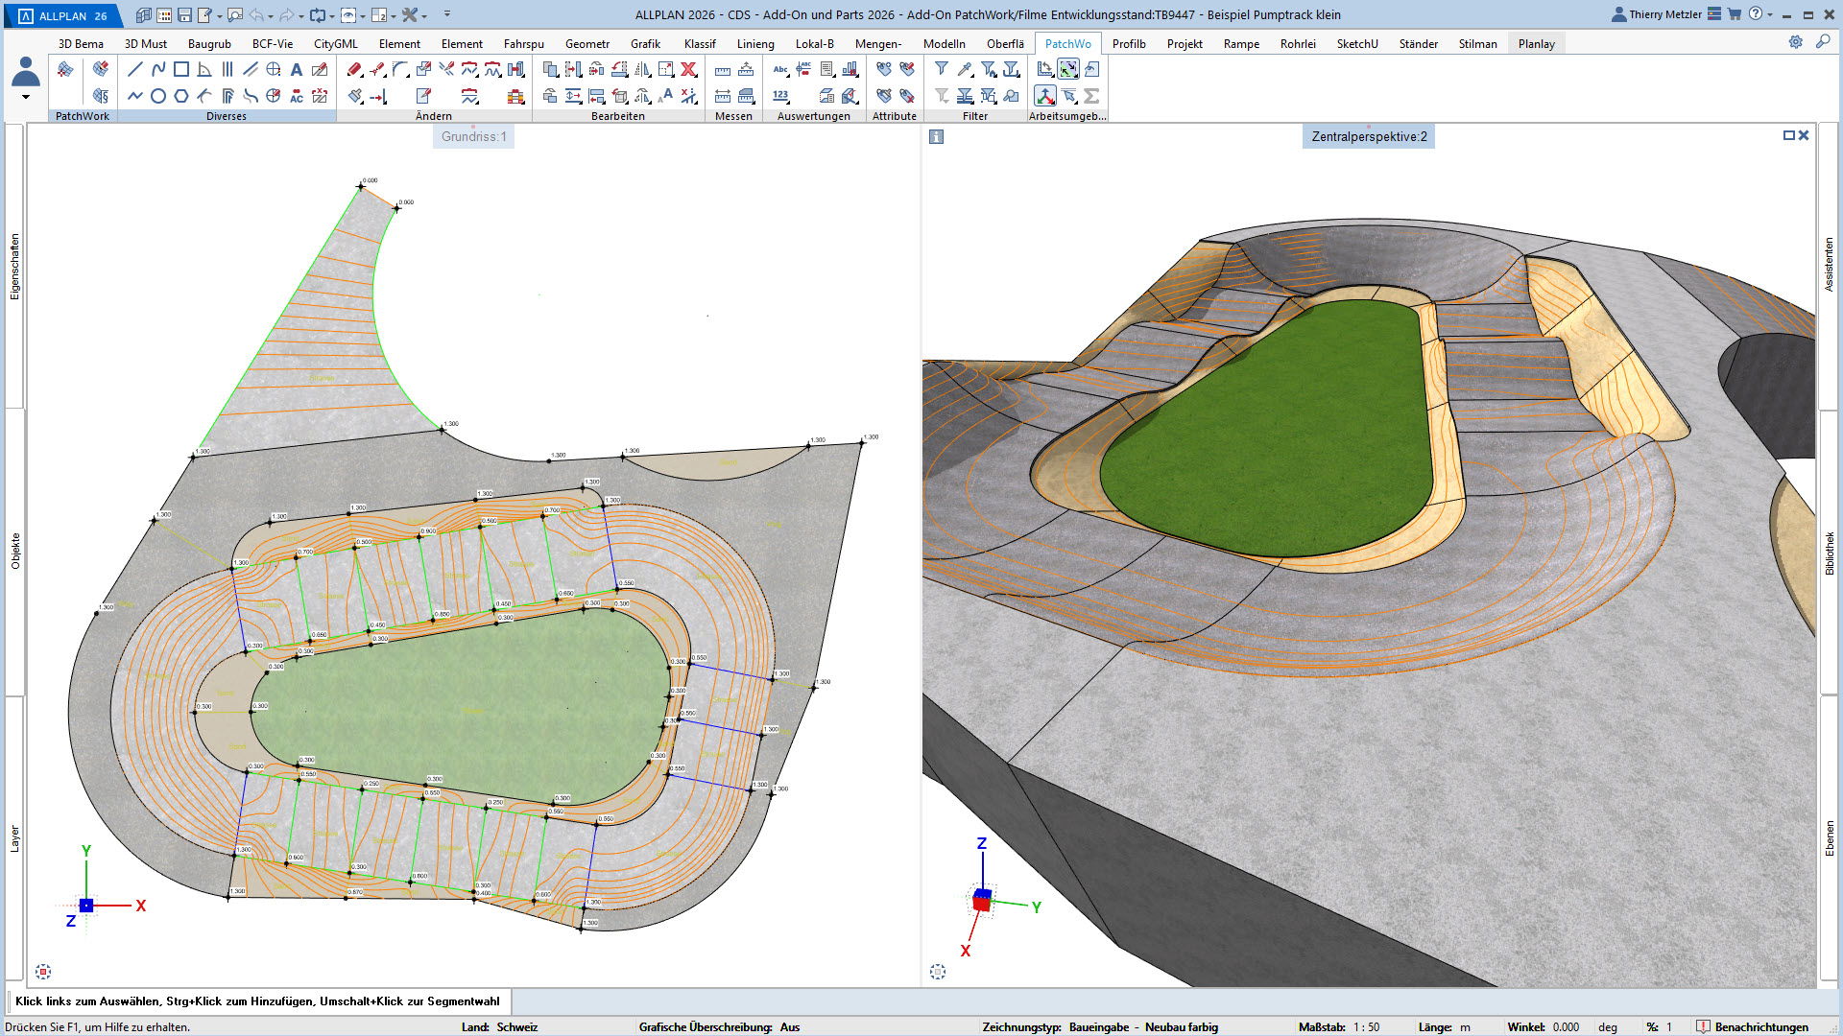Choose the Circle drawing tool
The width and height of the screenshot is (1843, 1036).
pos(158,96)
